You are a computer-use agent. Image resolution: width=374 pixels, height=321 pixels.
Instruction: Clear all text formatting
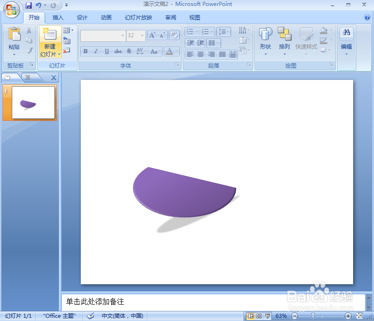pos(174,35)
